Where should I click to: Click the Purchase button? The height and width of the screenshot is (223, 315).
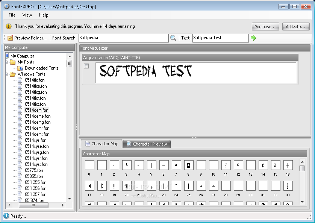pos(265,27)
